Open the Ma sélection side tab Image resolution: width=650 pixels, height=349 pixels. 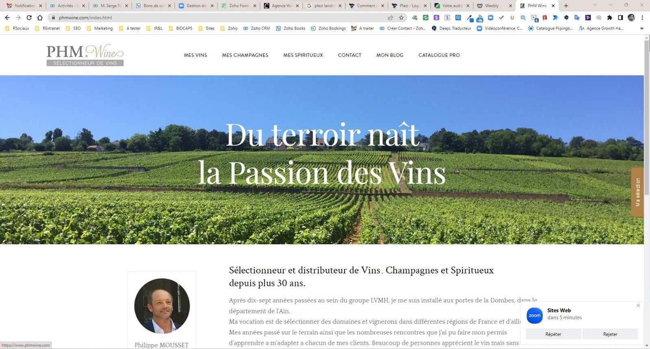pyautogui.click(x=637, y=192)
